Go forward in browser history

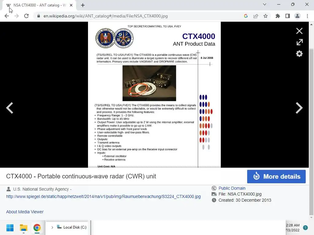click(17, 16)
